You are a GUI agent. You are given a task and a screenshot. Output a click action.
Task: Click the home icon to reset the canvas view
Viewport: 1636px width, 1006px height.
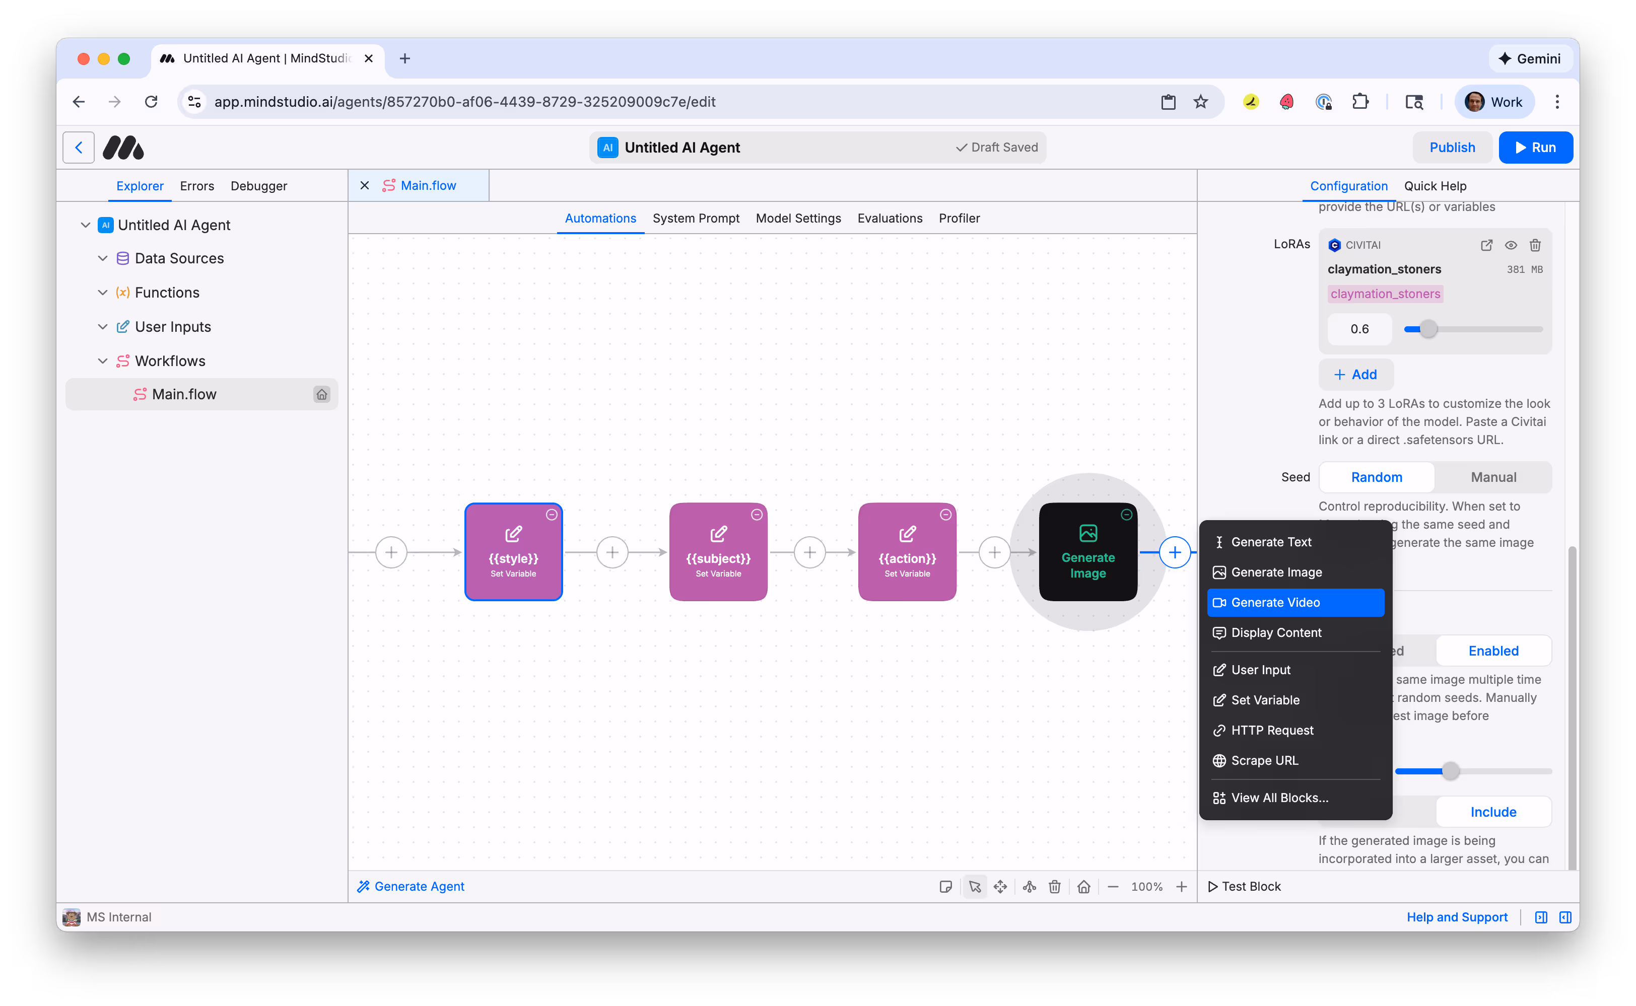pyautogui.click(x=1083, y=886)
